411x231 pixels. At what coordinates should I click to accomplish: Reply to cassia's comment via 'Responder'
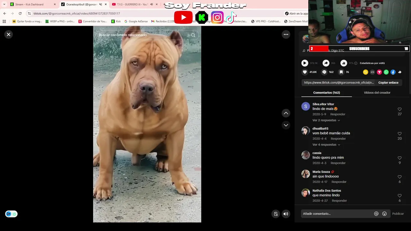point(338,163)
